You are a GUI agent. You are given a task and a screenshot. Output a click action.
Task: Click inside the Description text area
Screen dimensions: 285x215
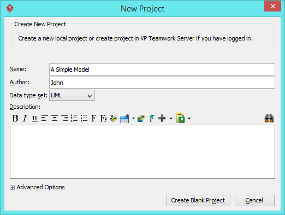[143, 152]
